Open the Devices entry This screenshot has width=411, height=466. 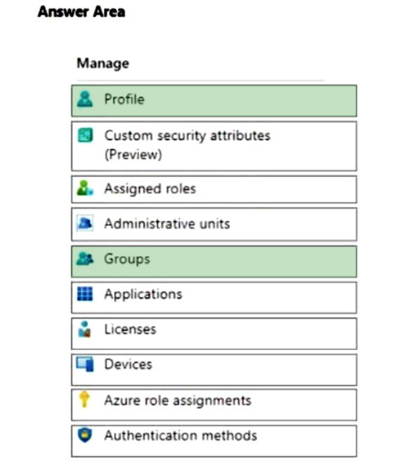pos(214,370)
